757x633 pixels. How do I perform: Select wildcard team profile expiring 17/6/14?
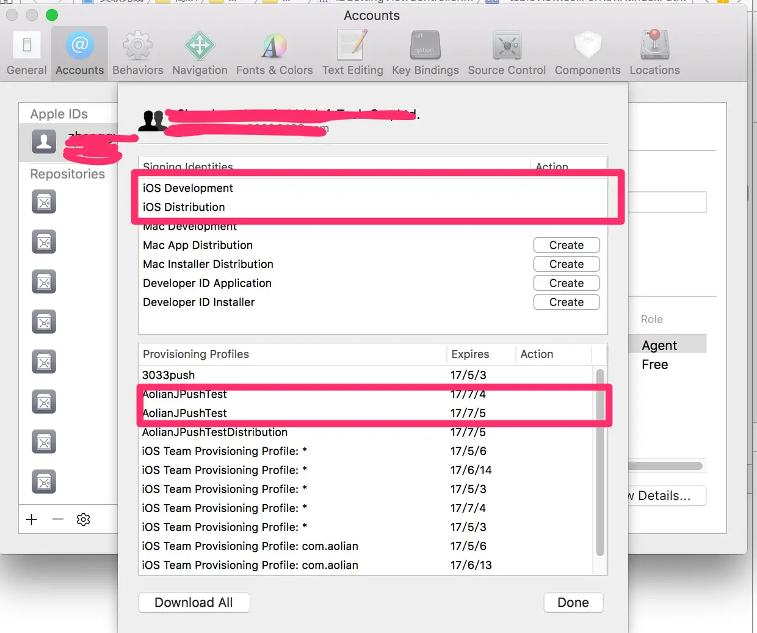pos(366,470)
